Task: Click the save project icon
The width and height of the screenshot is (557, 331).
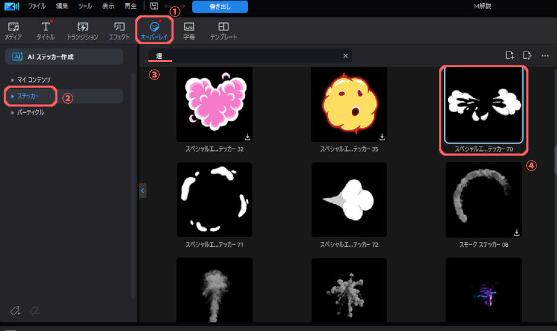Action: pos(154,7)
